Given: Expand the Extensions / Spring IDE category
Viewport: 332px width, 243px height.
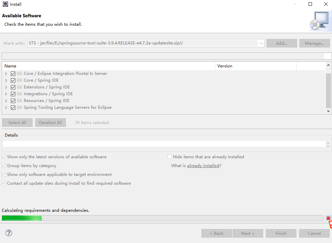Looking at the screenshot, I should 6,87.
